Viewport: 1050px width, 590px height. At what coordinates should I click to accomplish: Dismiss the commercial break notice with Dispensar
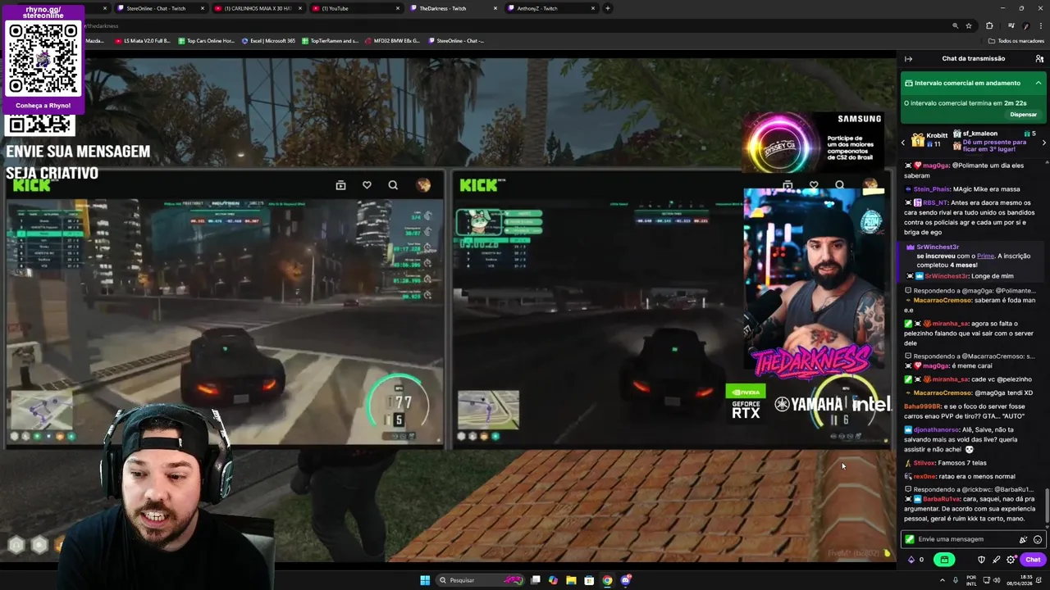[x=1023, y=115]
